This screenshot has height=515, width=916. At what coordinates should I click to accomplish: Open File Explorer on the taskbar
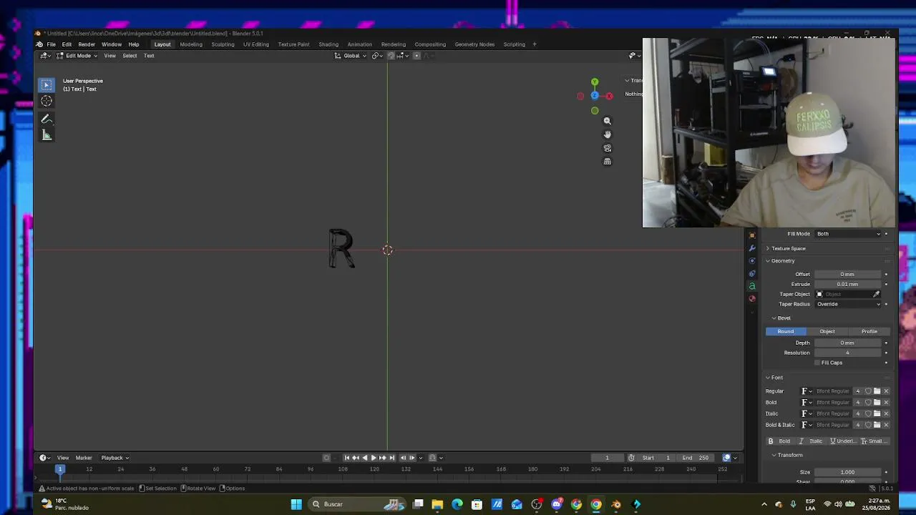(437, 504)
